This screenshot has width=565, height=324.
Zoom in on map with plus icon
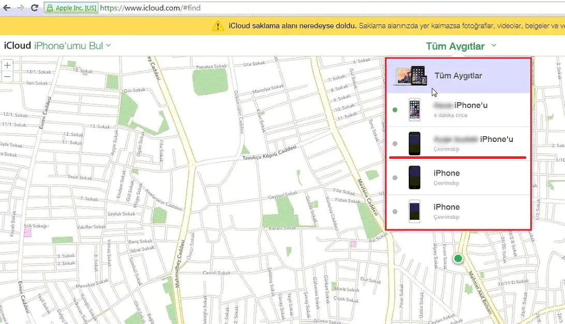click(7, 65)
